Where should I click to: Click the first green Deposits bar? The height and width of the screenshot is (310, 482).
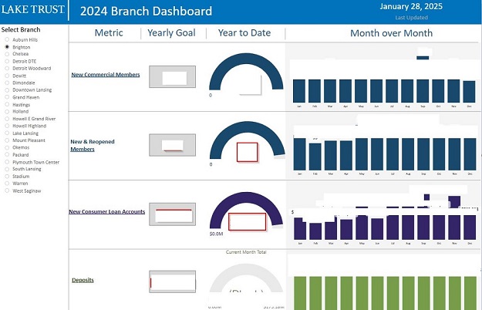298,293
